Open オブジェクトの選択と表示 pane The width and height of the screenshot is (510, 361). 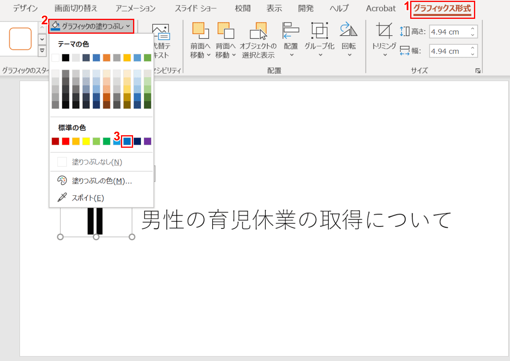coord(258,40)
